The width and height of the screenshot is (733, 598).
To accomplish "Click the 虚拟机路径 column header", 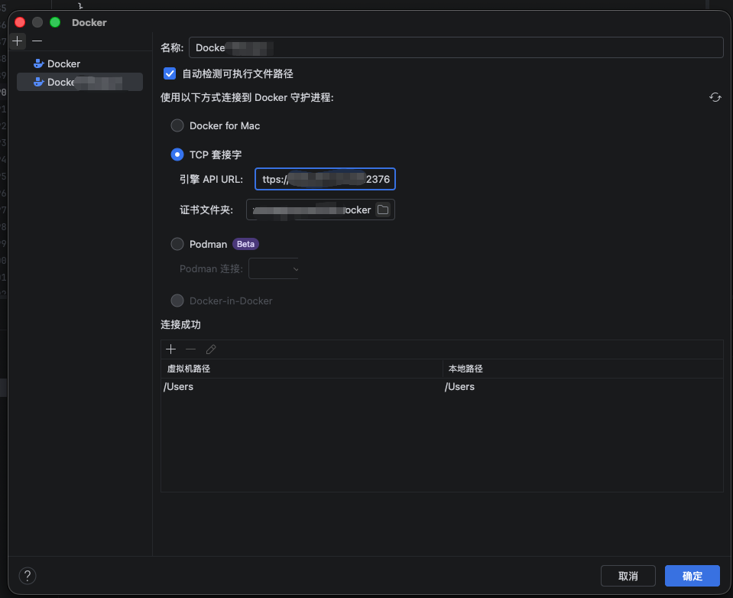I will click(x=301, y=369).
